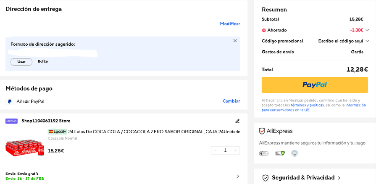Click the PayPal logo icon in payment methods
Screen dimensions: 376x184
pyautogui.click(x=10, y=101)
